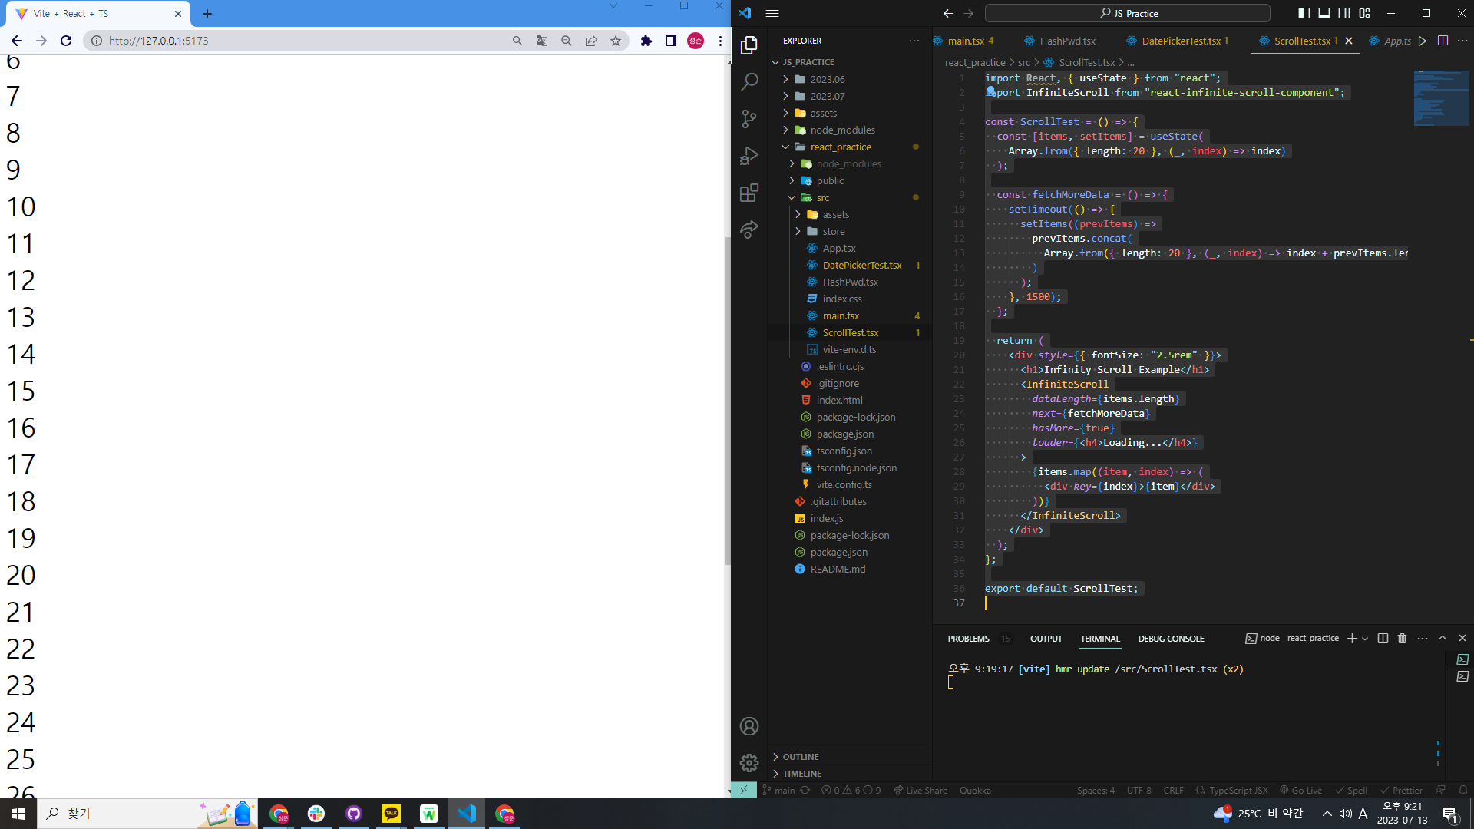Open the Run and Debug view
Screen dimensions: 1474x829
749,156
